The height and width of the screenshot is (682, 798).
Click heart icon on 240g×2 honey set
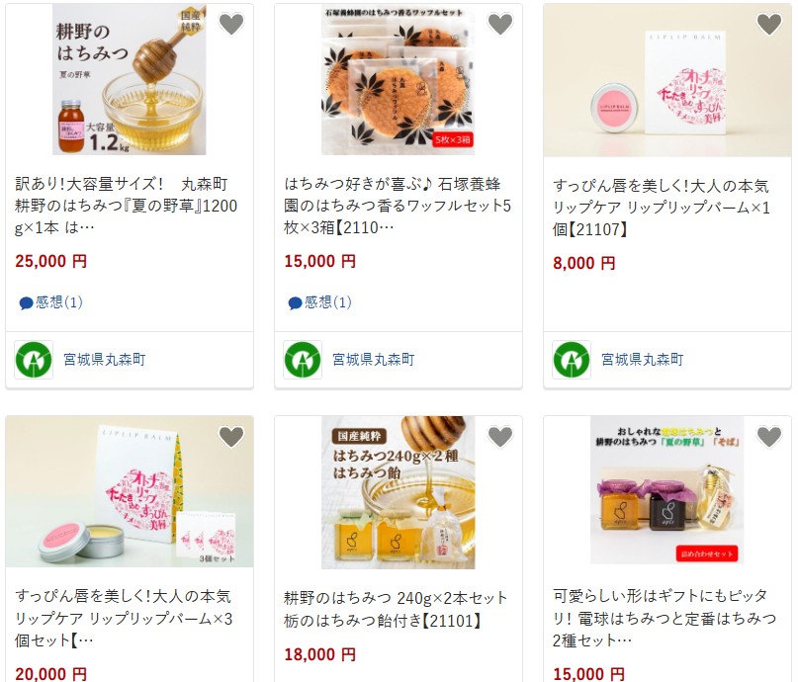point(500,436)
